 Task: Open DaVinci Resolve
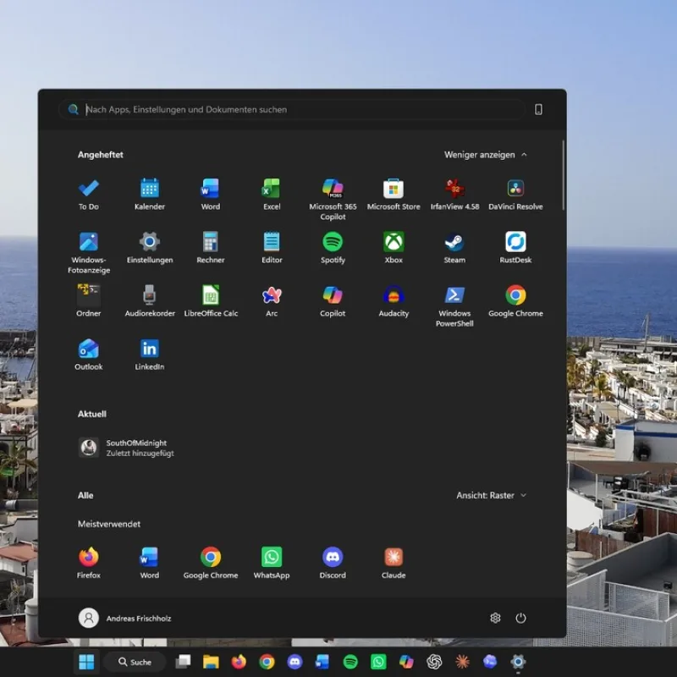tap(515, 195)
